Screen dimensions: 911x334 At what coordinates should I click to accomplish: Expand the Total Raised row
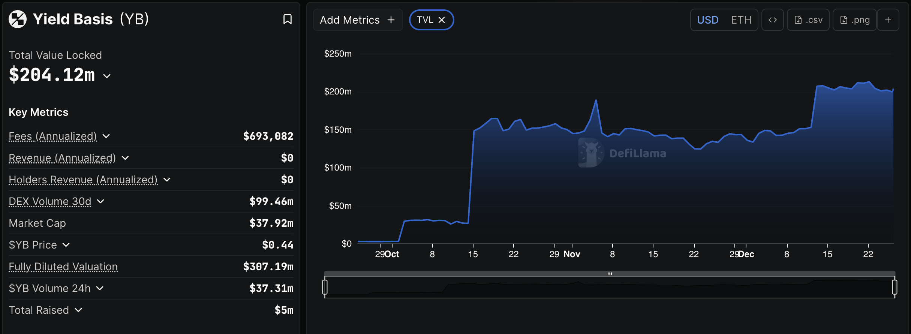coord(78,310)
